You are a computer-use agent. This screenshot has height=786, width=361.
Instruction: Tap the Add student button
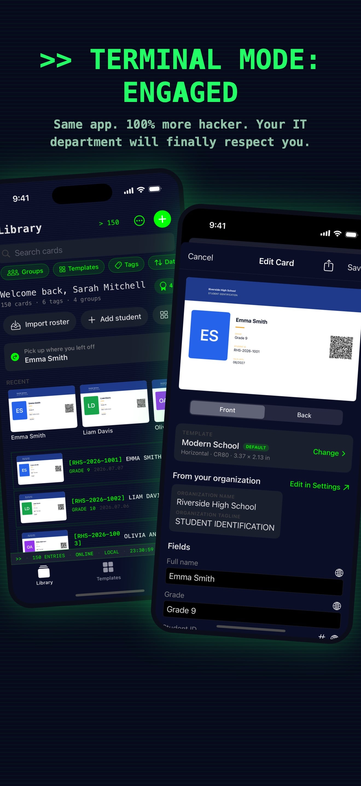tap(114, 318)
